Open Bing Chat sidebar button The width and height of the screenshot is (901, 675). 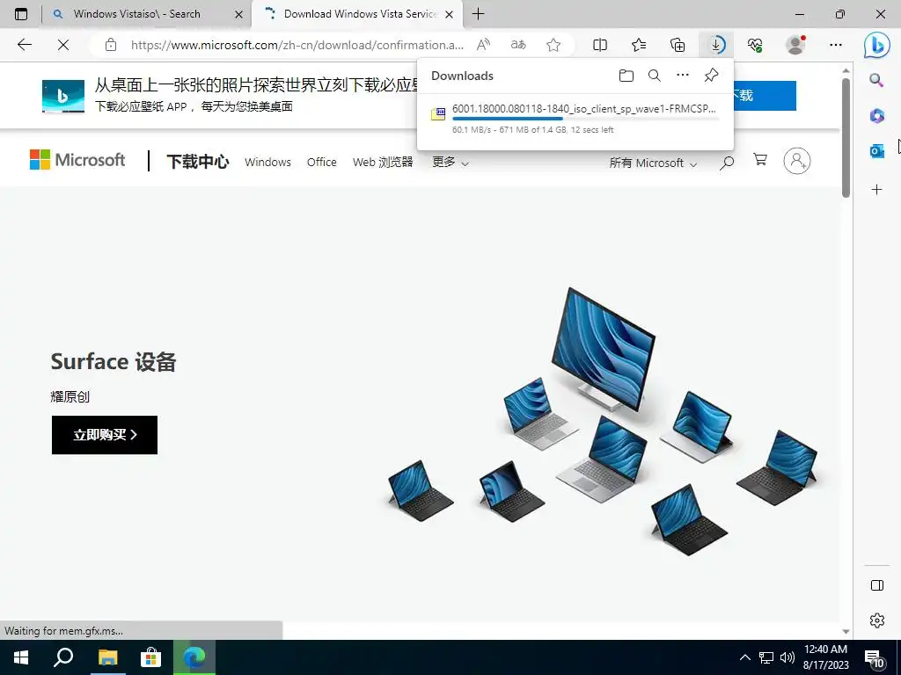pyautogui.click(x=877, y=45)
